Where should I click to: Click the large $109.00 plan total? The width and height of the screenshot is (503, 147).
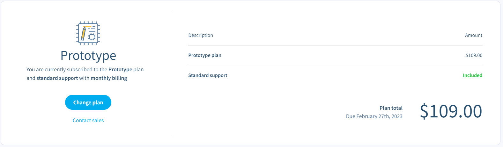[451, 111]
